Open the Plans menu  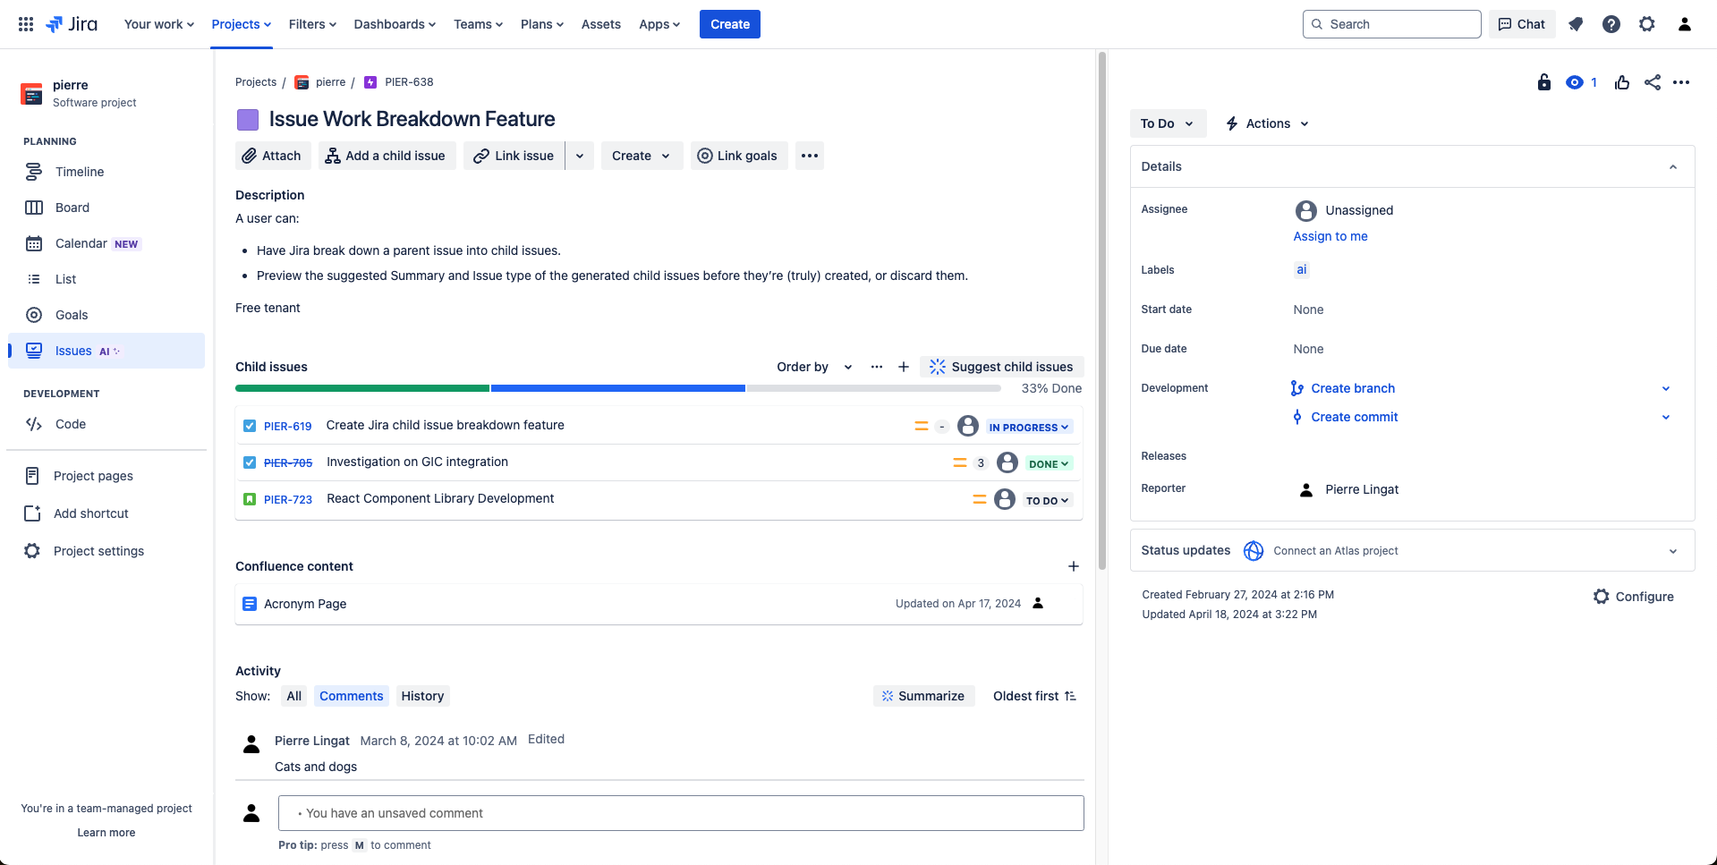coord(542,24)
